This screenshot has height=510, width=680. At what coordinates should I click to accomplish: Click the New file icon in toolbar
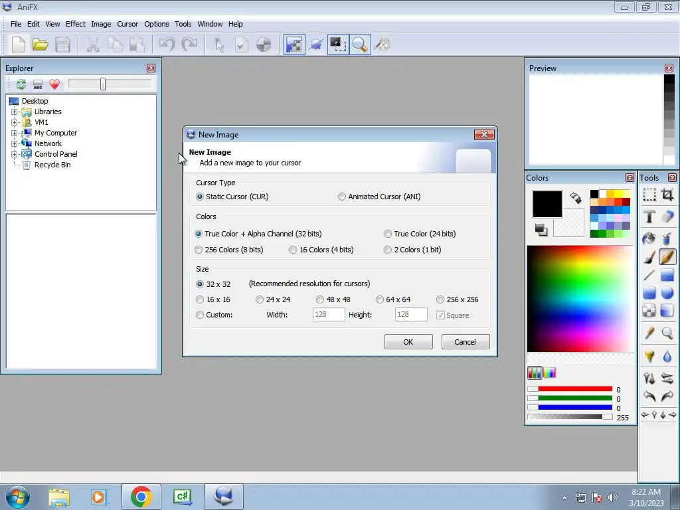coord(18,44)
